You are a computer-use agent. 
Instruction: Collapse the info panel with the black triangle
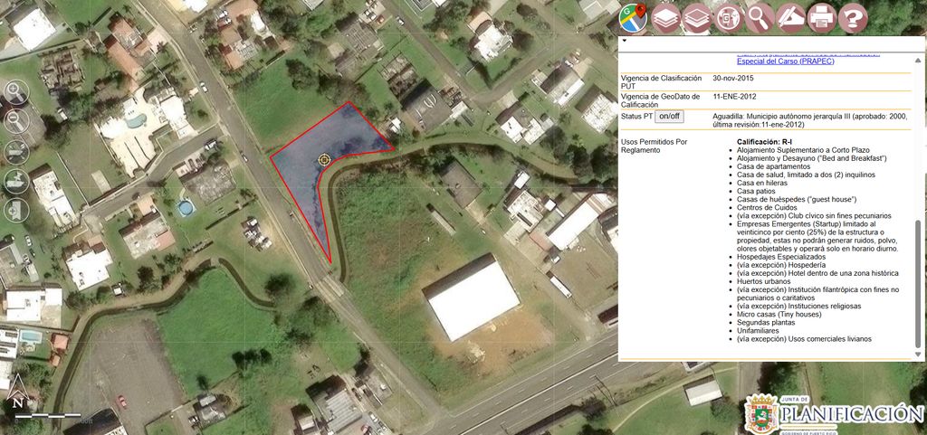click(x=625, y=42)
